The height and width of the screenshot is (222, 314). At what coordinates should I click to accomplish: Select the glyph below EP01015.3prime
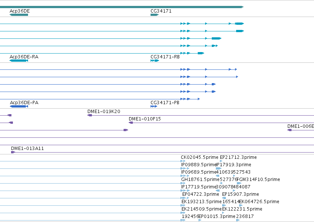[200, 220]
